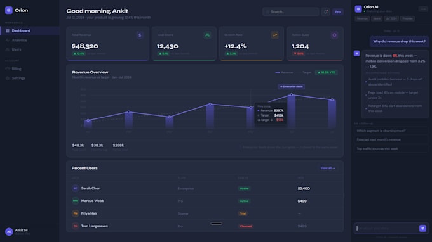
Task: Click Marcus Webb's Active status badge
Action: [244, 201]
